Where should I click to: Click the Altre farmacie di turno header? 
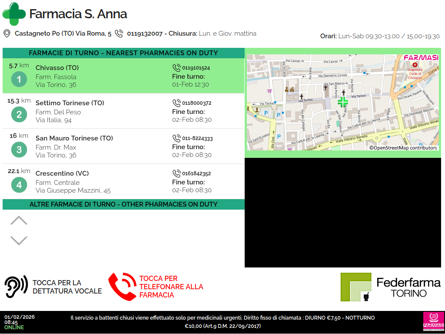123,204
